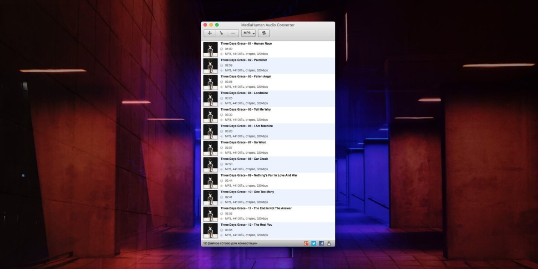Share via the Facebook icon
The height and width of the screenshot is (269, 538).
[x=321, y=243]
